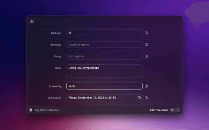Focus the Carbs field containing 15

coord(104,33)
